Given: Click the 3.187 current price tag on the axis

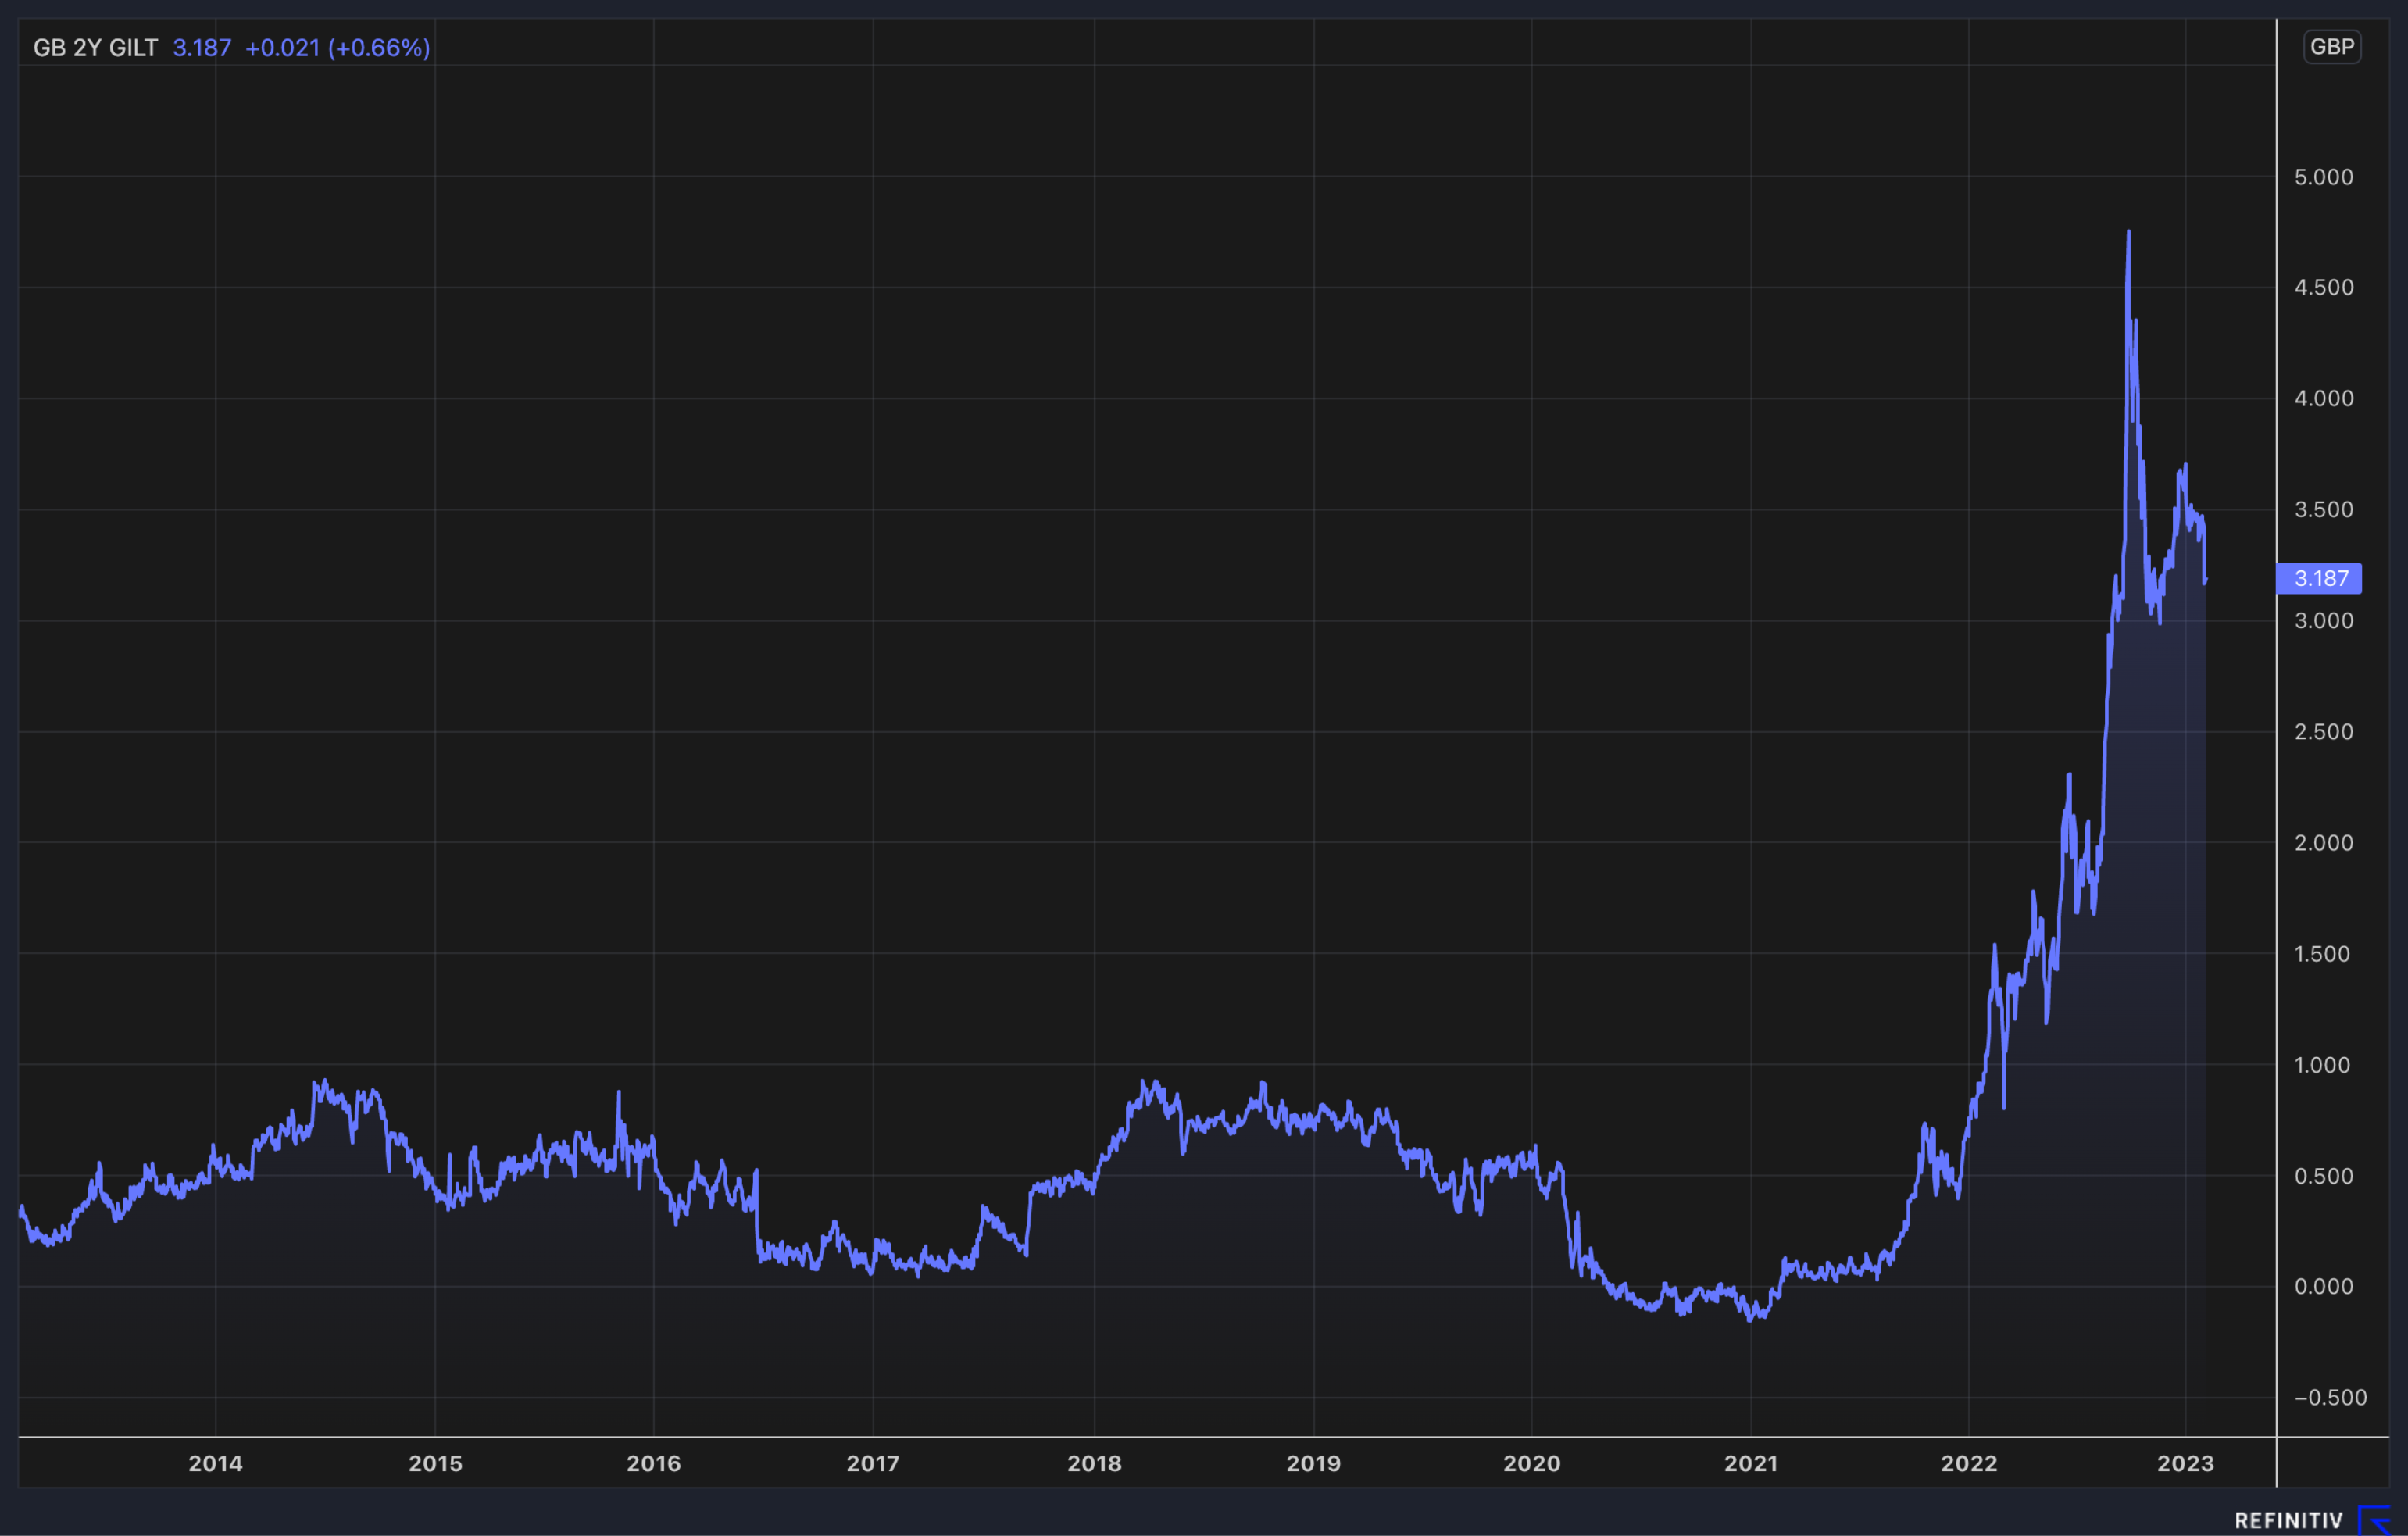Looking at the screenshot, I should click(2319, 578).
